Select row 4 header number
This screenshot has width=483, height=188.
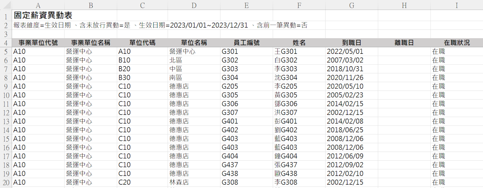6,43
